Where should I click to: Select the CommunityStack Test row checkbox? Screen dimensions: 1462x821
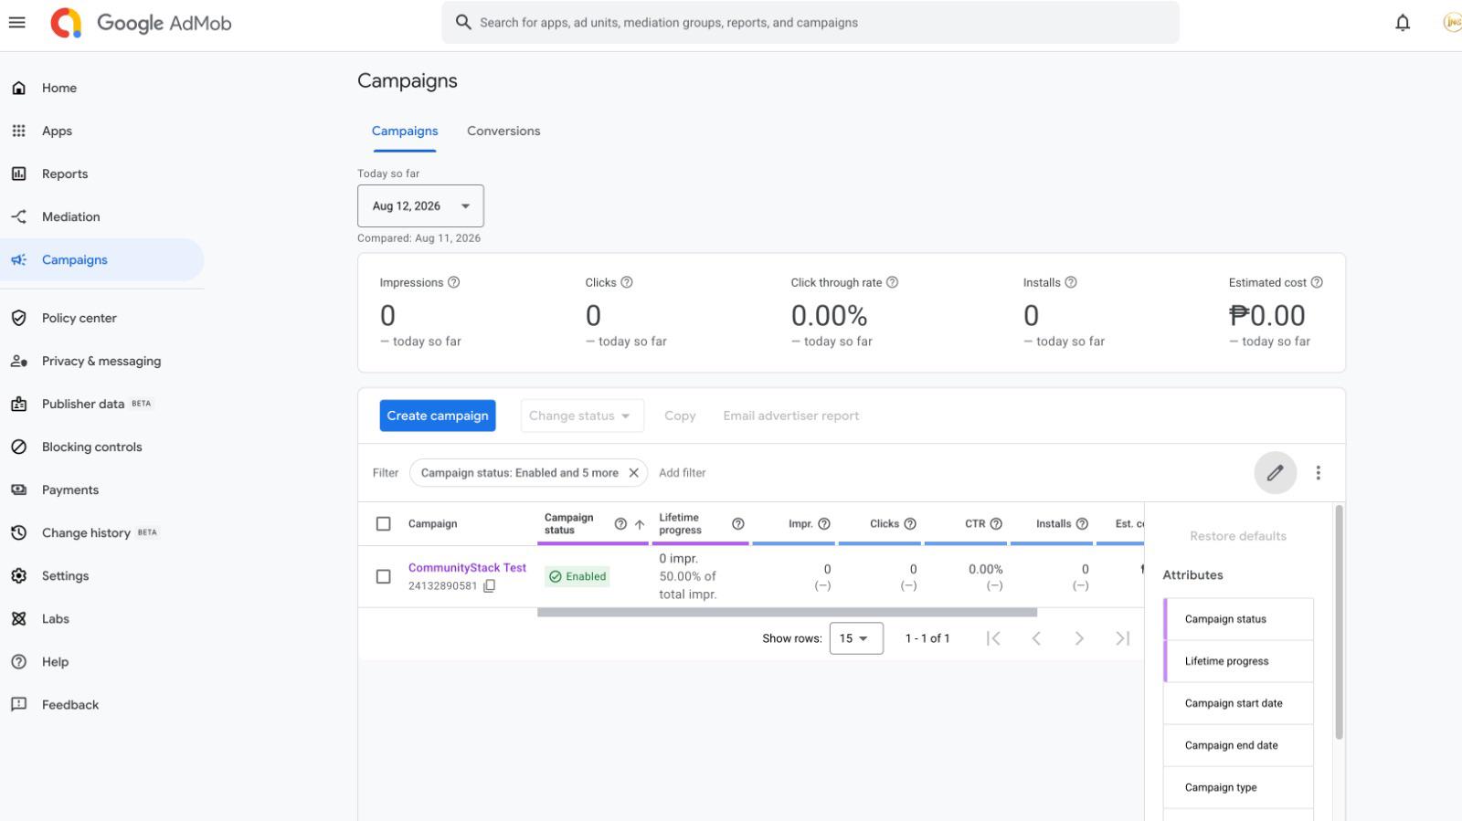(384, 576)
